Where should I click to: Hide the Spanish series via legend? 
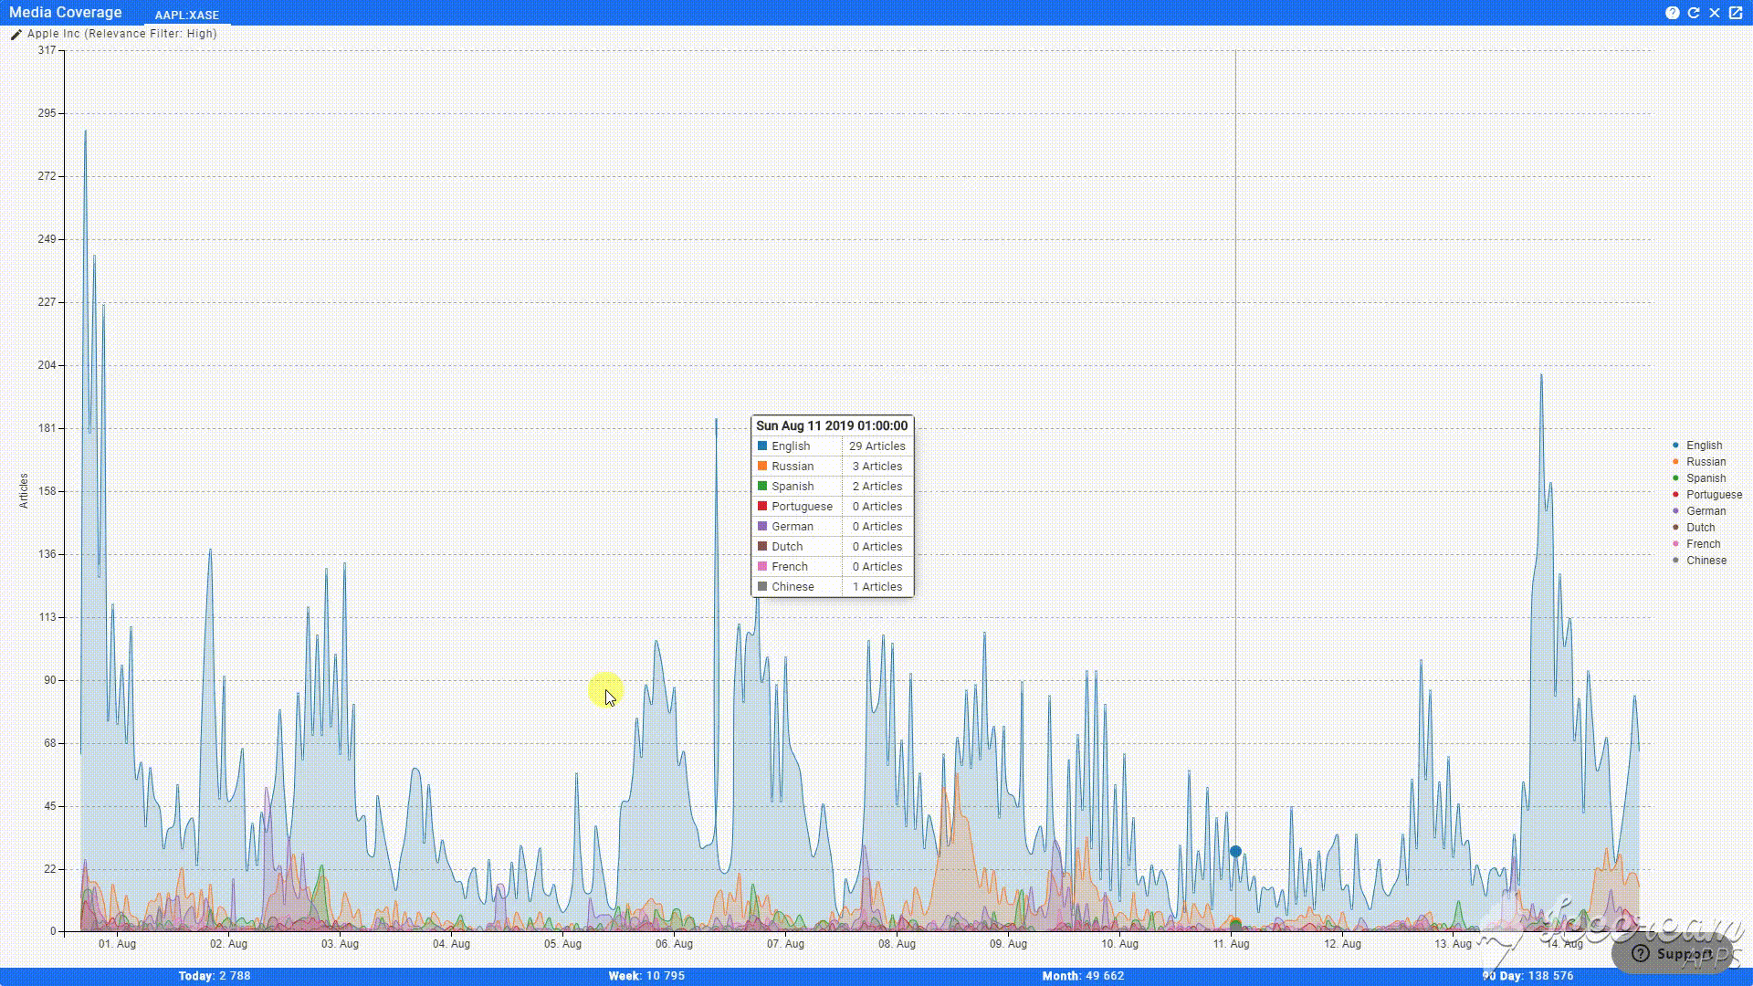(1705, 478)
